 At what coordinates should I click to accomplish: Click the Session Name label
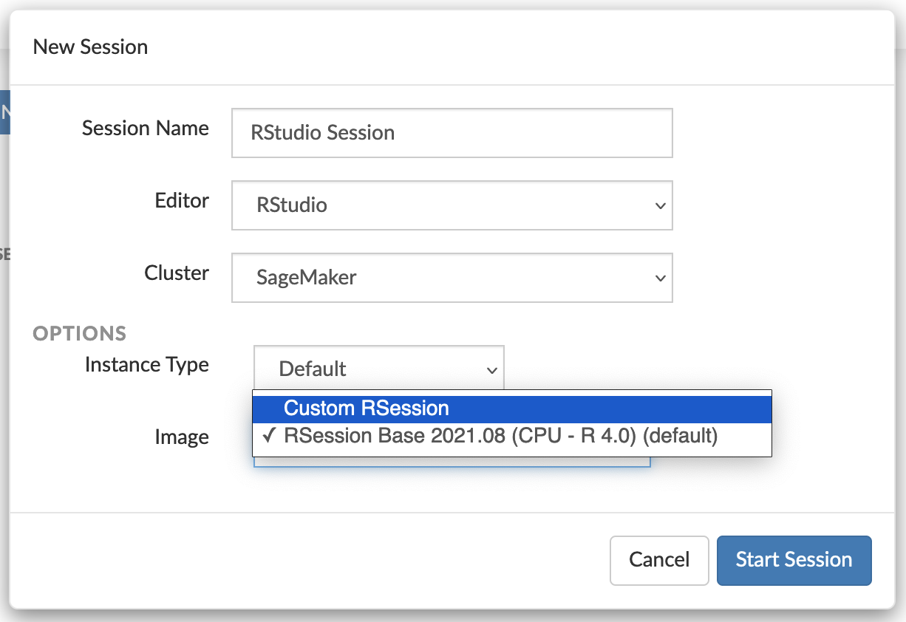click(145, 129)
